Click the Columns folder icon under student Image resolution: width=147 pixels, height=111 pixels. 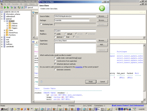[x=10, y=23]
